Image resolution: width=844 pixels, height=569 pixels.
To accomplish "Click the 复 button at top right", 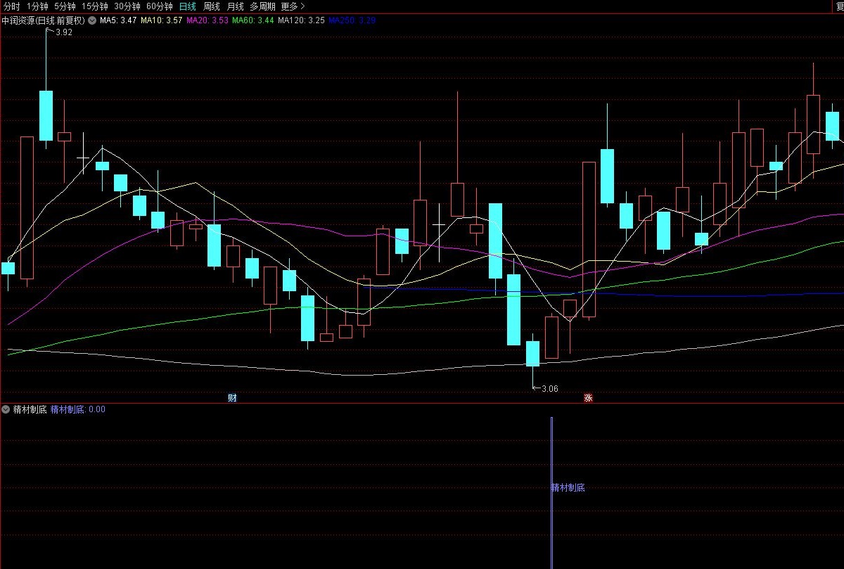I will tap(839, 6).
